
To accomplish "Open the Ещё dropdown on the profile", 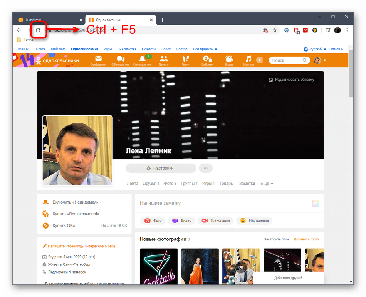I will tap(266, 184).
